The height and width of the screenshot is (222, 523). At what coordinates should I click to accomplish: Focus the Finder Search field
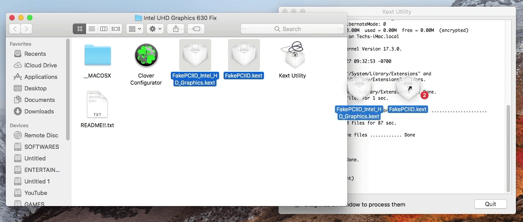coord(292,29)
